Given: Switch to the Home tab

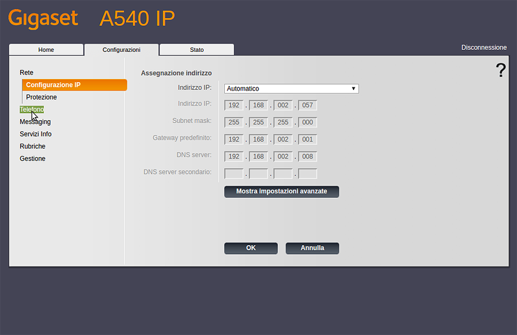Looking at the screenshot, I should pos(46,50).
